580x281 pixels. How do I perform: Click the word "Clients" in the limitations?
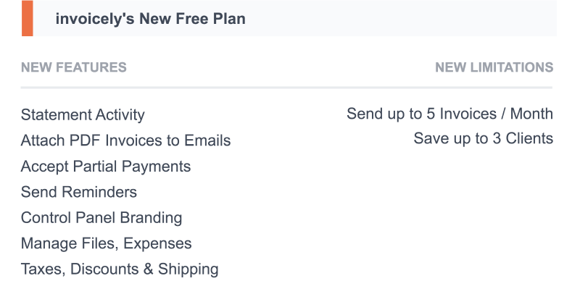[529, 138]
